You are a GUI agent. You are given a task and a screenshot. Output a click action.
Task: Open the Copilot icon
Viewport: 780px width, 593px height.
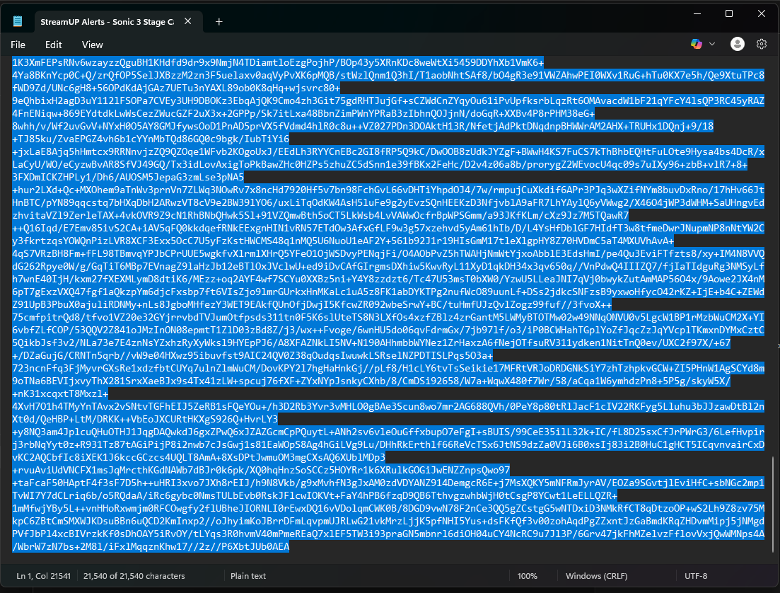(x=697, y=44)
